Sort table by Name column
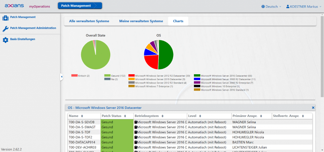 [82, 116]
